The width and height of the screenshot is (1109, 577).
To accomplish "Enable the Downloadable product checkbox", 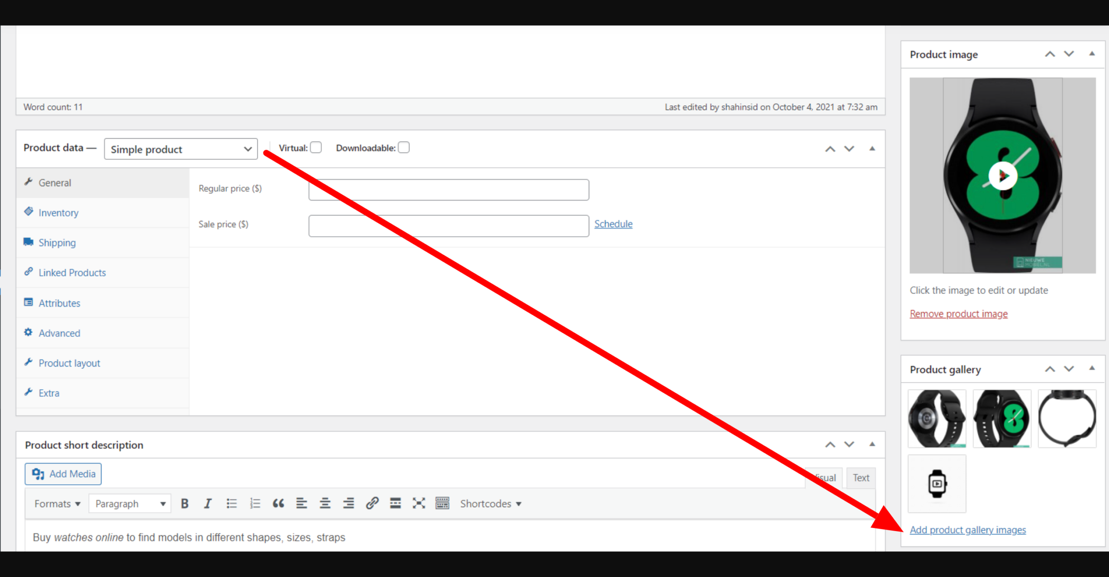I will pyautogui.click(x=403, y=147).
